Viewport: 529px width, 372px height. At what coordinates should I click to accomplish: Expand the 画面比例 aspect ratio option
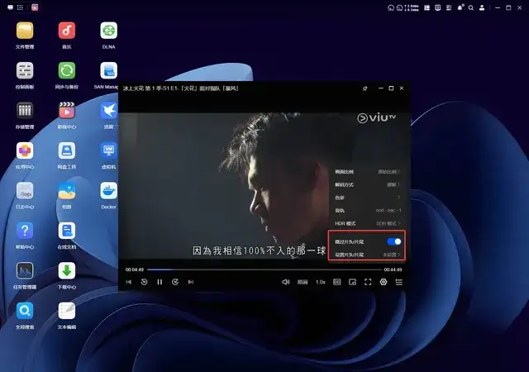[x=367, y=172]
